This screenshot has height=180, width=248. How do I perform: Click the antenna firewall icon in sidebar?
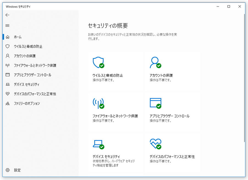click(8, 65)
